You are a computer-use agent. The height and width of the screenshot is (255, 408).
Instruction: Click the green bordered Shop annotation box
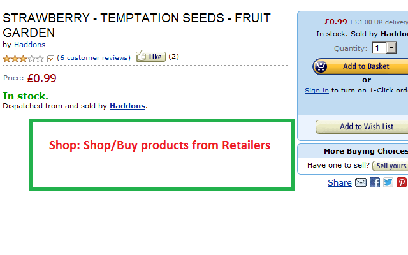(162, 154)
